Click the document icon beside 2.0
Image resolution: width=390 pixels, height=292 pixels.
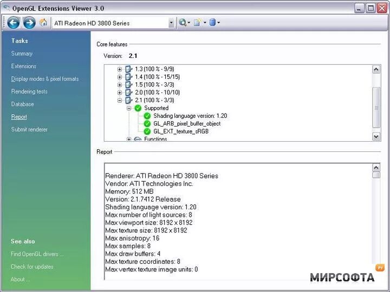tap(128, 92)
